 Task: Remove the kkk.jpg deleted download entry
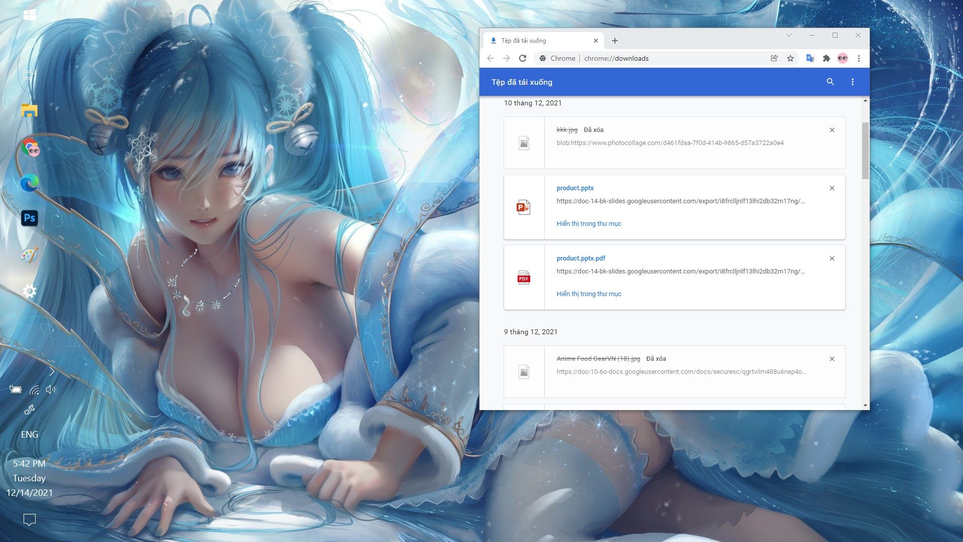[x=832, y=129]
